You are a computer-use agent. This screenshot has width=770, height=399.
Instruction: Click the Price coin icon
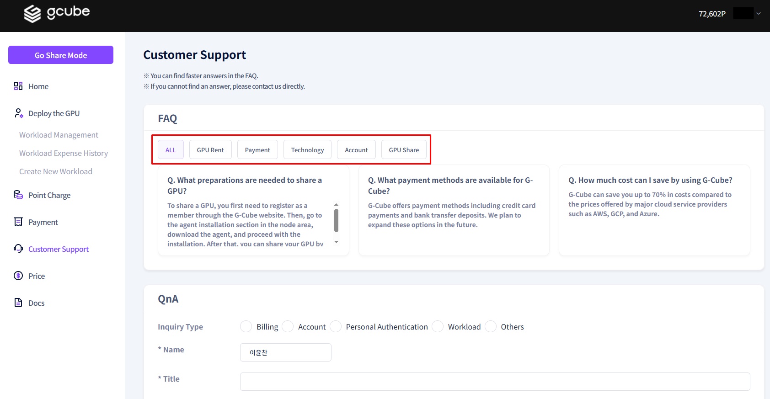(18, 276)
